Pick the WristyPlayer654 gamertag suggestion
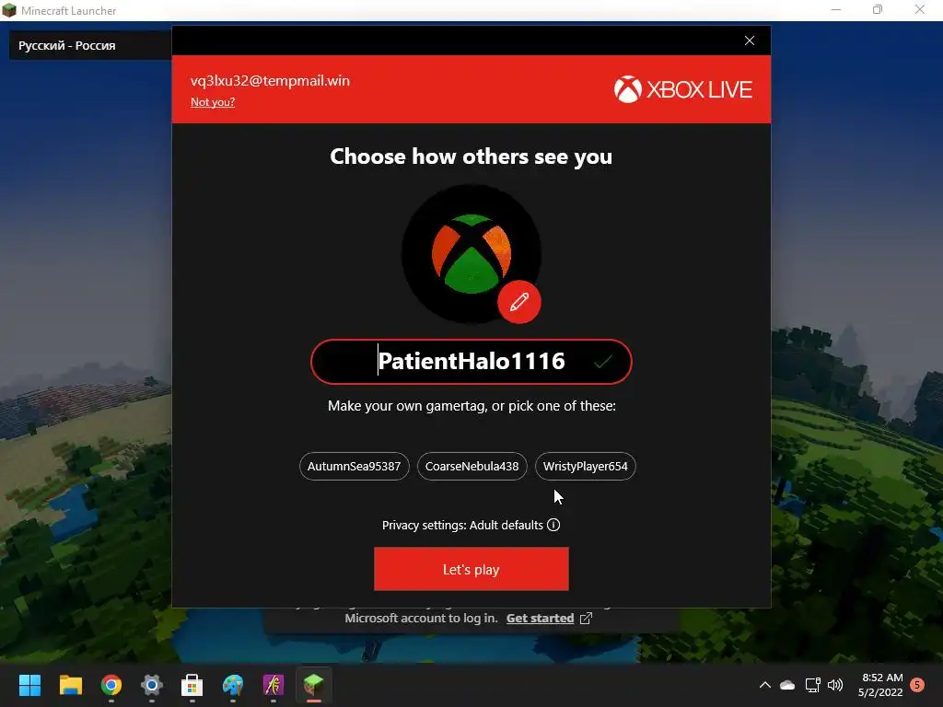The image size is (943, 707). (x=585, y=466)
